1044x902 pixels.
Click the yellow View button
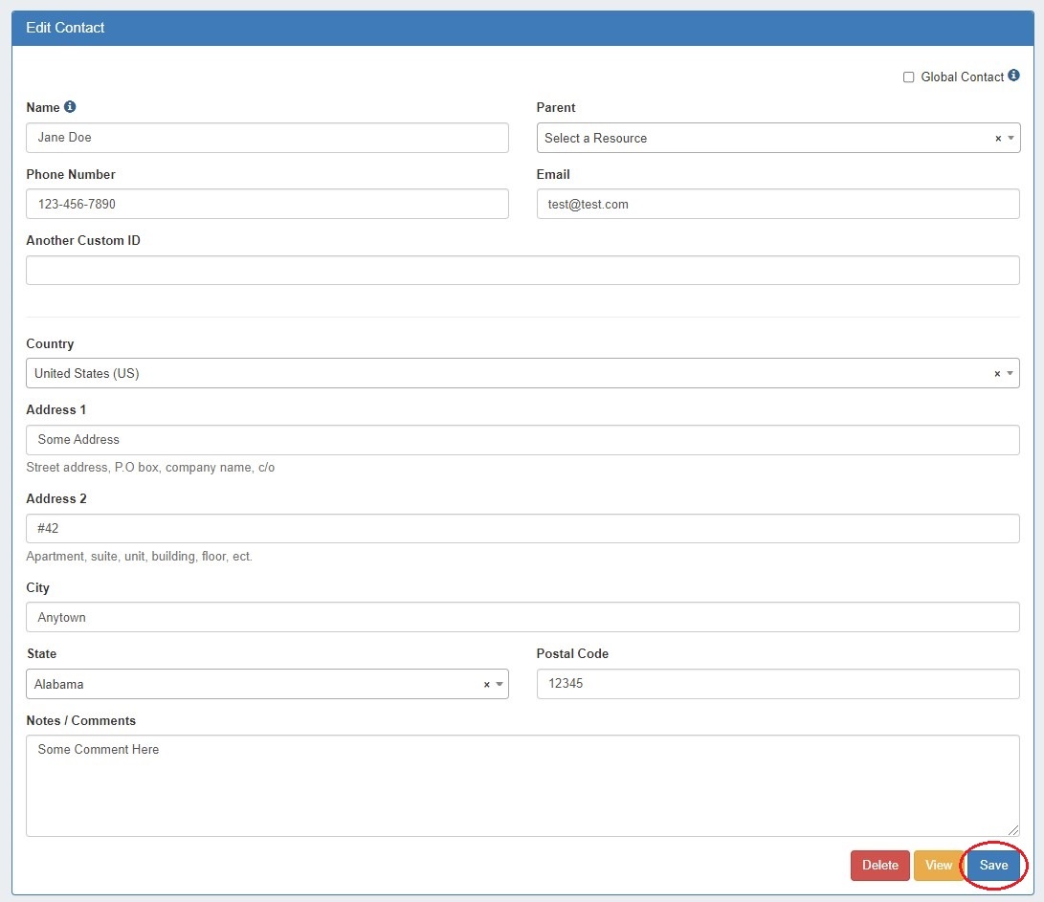(938, 865)
